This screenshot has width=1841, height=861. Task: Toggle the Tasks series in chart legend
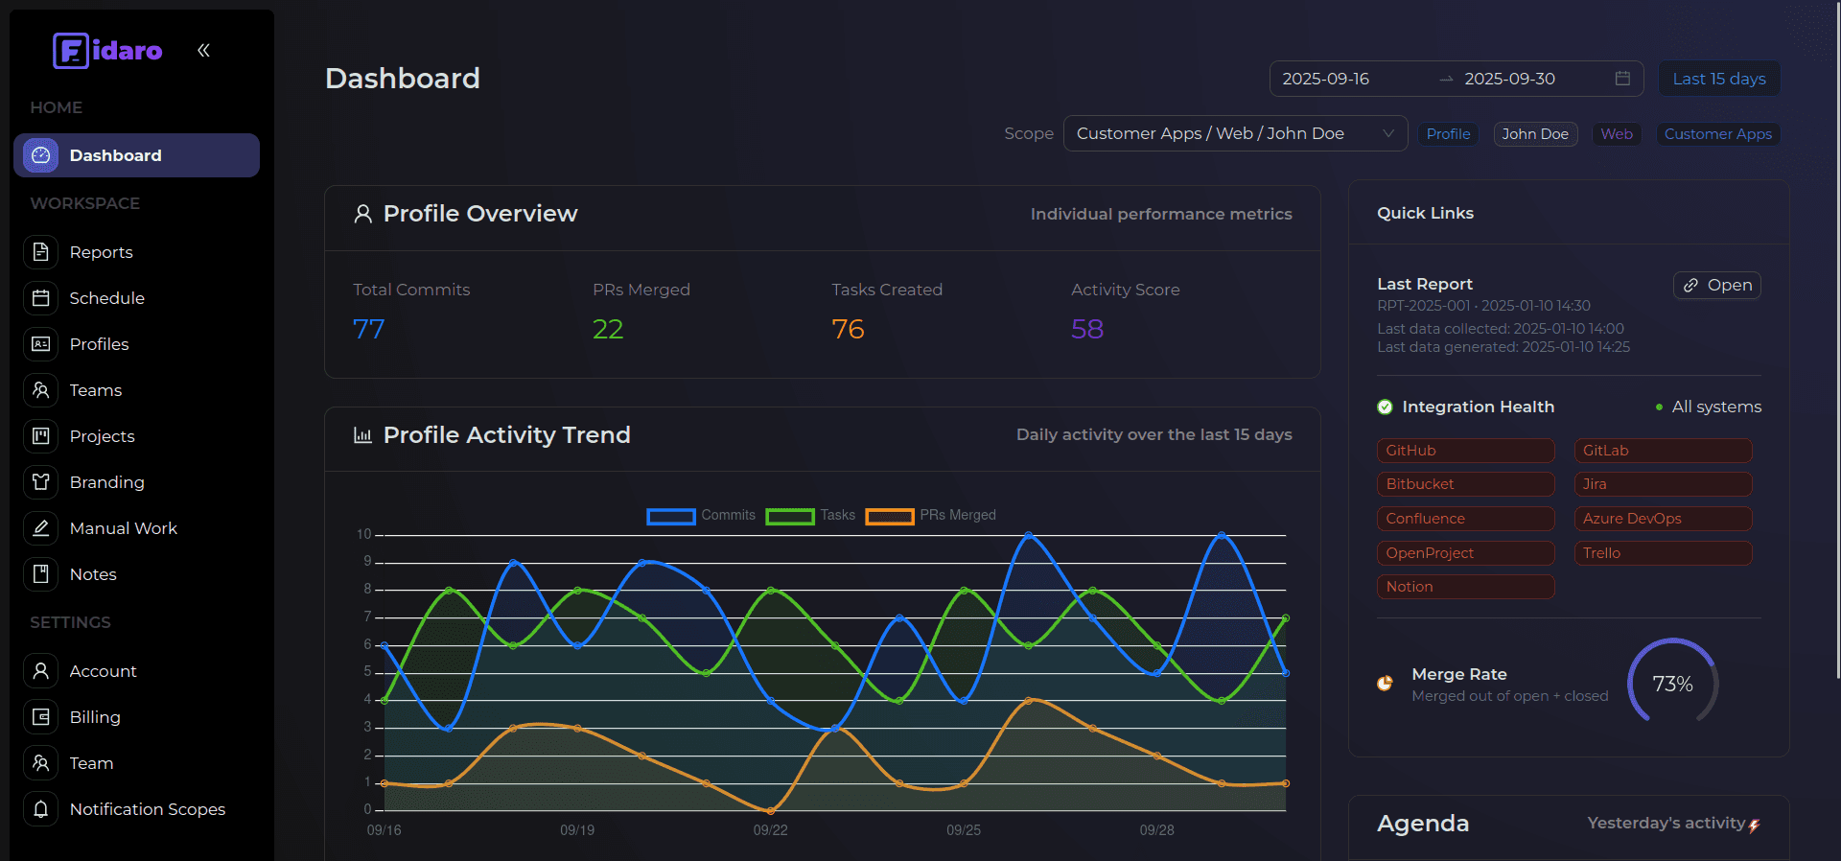tap(810, 516)
